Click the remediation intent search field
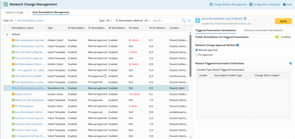Viewport: 295px width, 139px height. pos(167,21)
